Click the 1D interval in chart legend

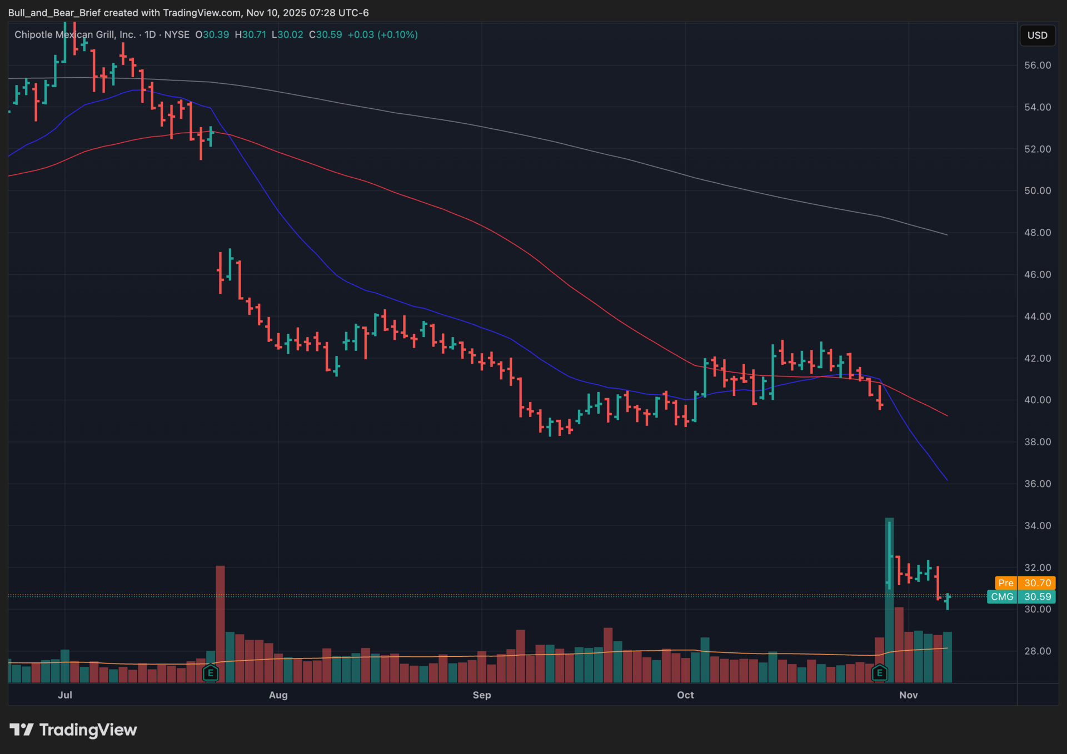[x=150, y=34]
